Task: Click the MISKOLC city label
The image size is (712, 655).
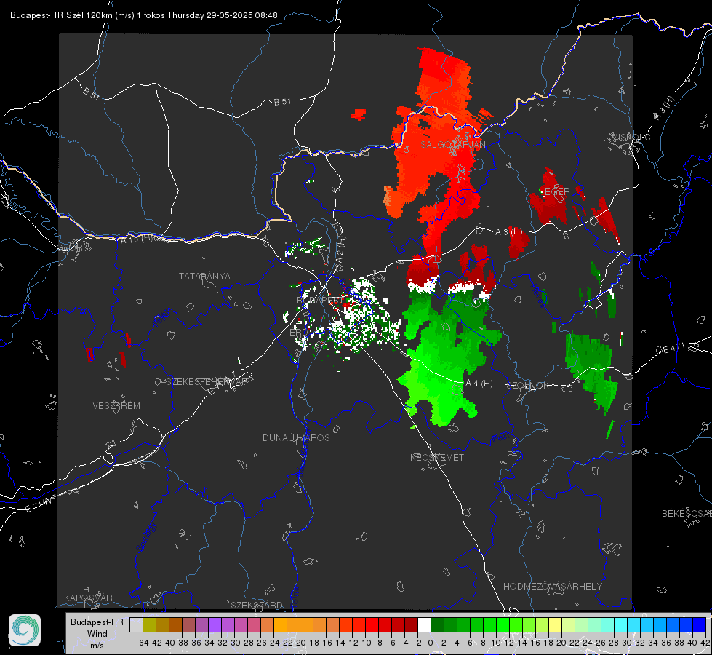Action: (631, 138)
